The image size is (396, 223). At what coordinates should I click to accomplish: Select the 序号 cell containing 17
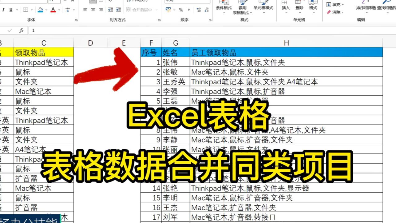[x=151, y=217]
